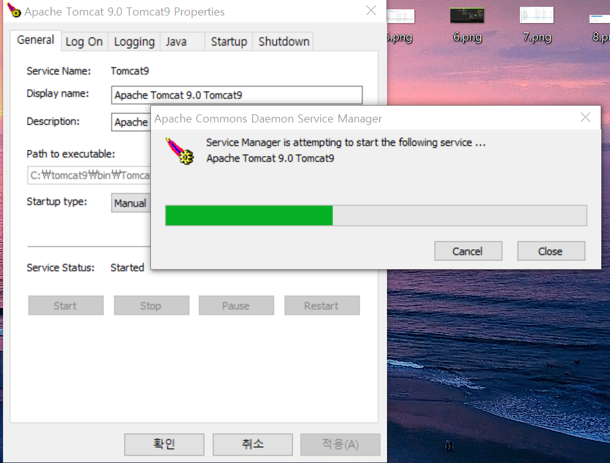Open the Shutdown tab
The image size is (610, 463).
coord(284,42)
